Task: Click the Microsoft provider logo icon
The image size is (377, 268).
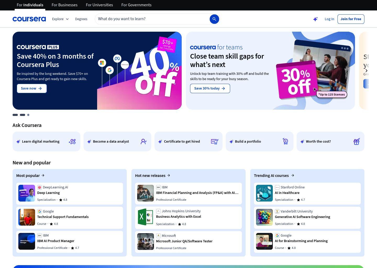Action: 158,236
